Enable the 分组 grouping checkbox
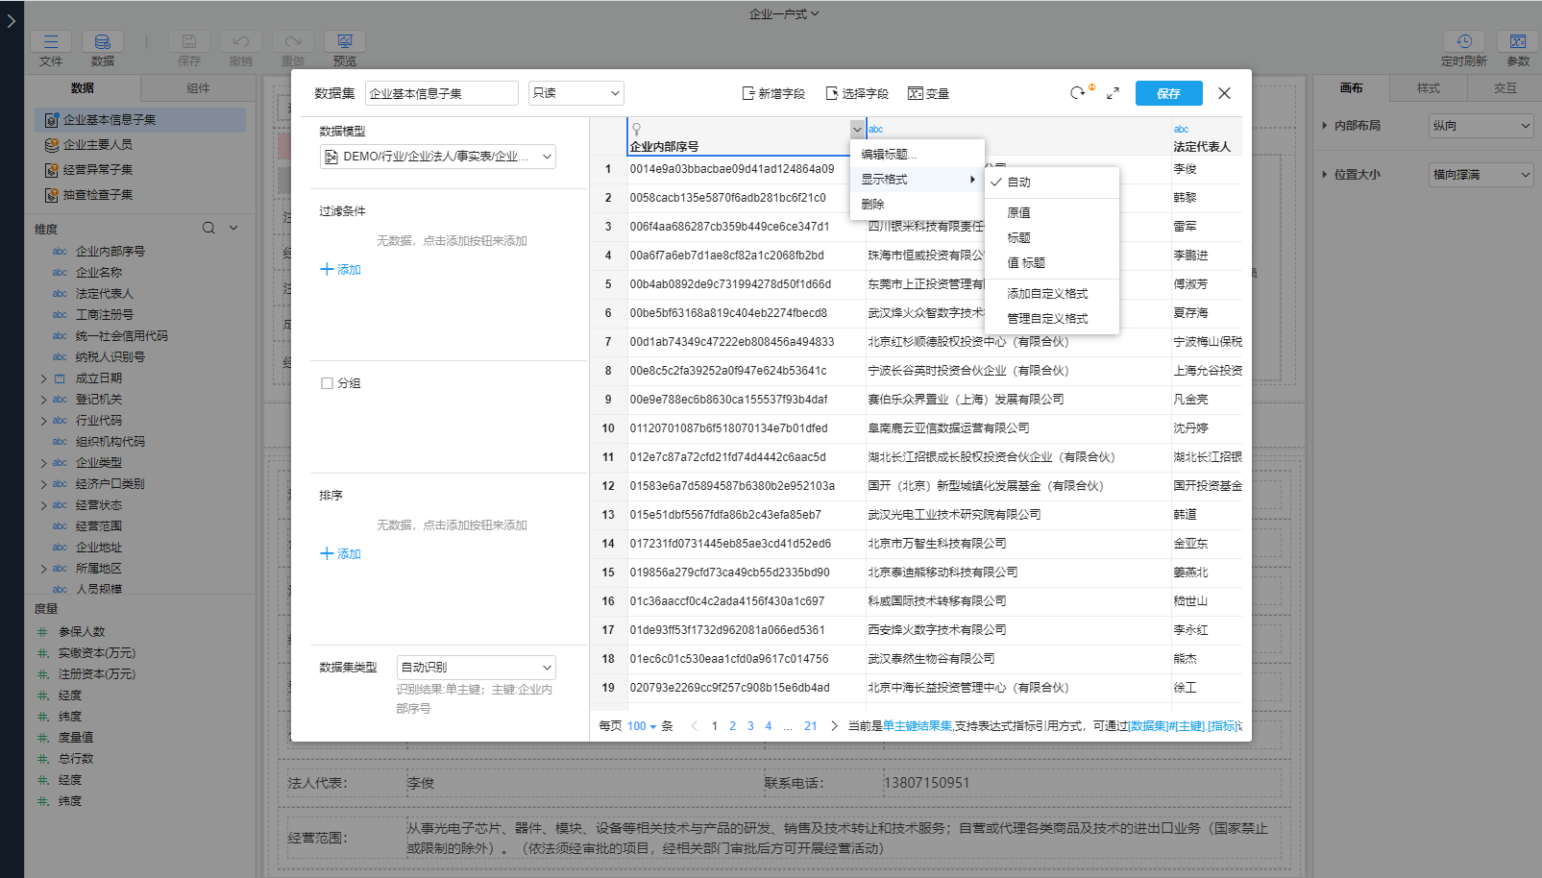 pyautogui.click(x=327, y=383)
